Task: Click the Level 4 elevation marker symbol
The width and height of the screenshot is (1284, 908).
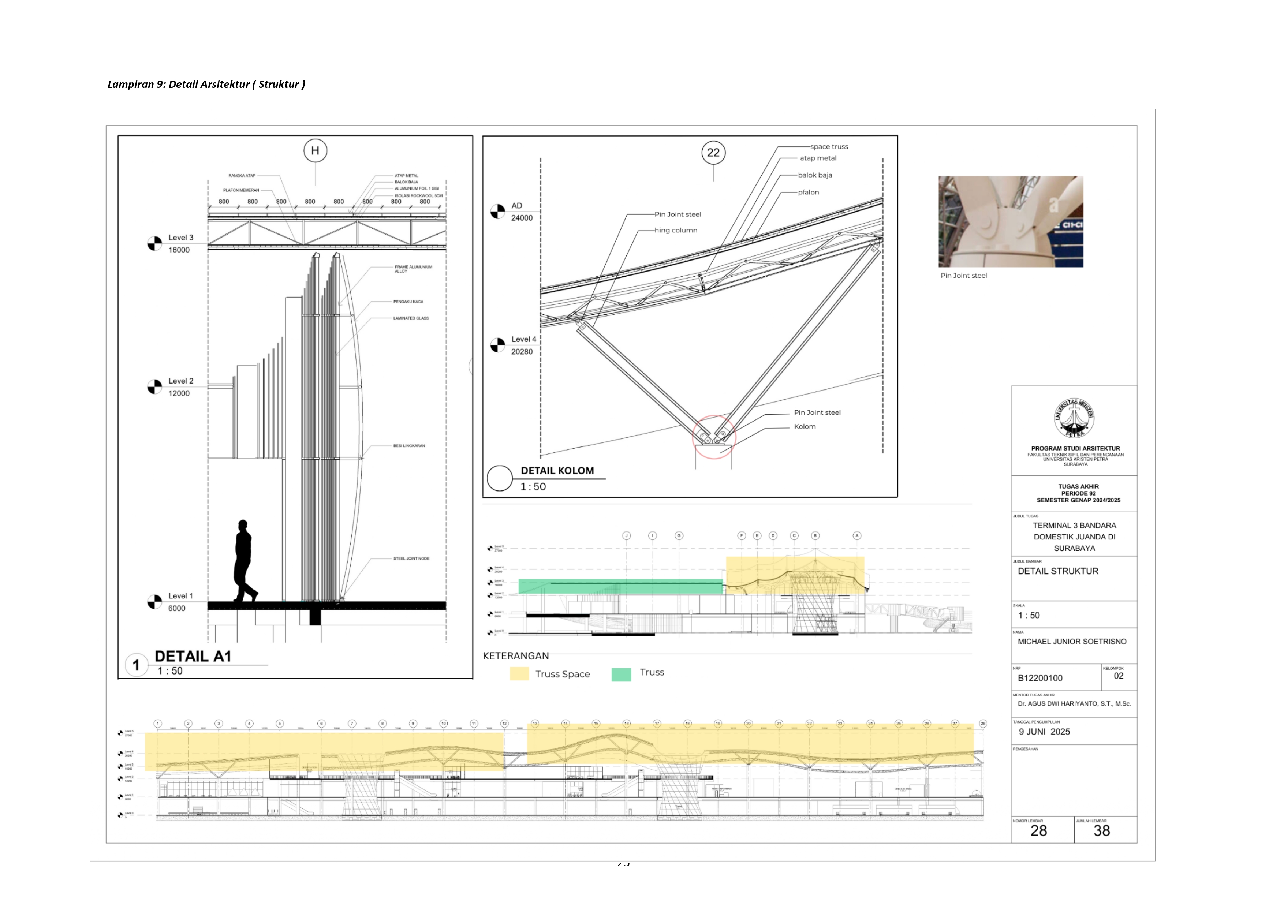Action: click(x=497, y=345)
